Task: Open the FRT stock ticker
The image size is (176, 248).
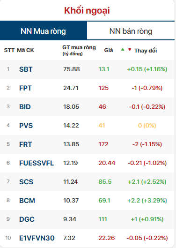Action: click(26, 144)
